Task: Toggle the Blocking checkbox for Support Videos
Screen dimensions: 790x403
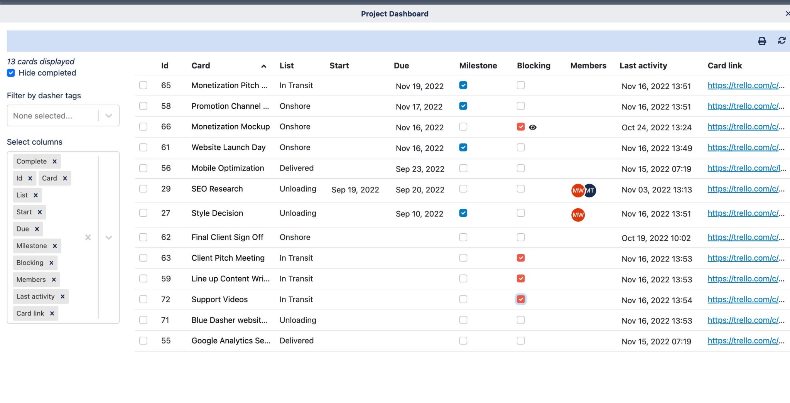Action: click(x=520, y=299)
